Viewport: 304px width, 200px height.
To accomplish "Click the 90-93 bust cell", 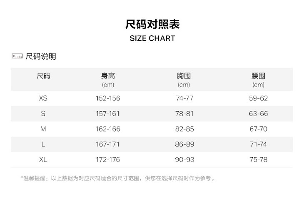I will tap(184, 160).
